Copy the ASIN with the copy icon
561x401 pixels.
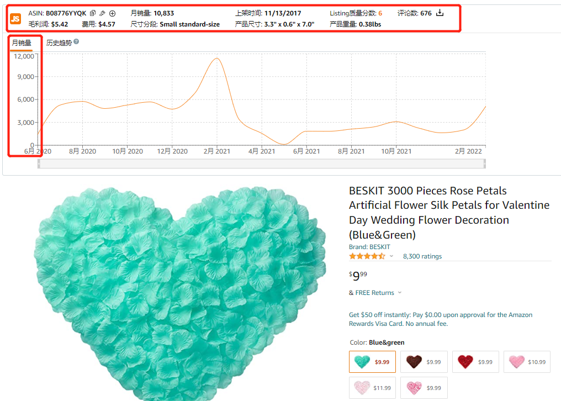(x=93, y=13)
